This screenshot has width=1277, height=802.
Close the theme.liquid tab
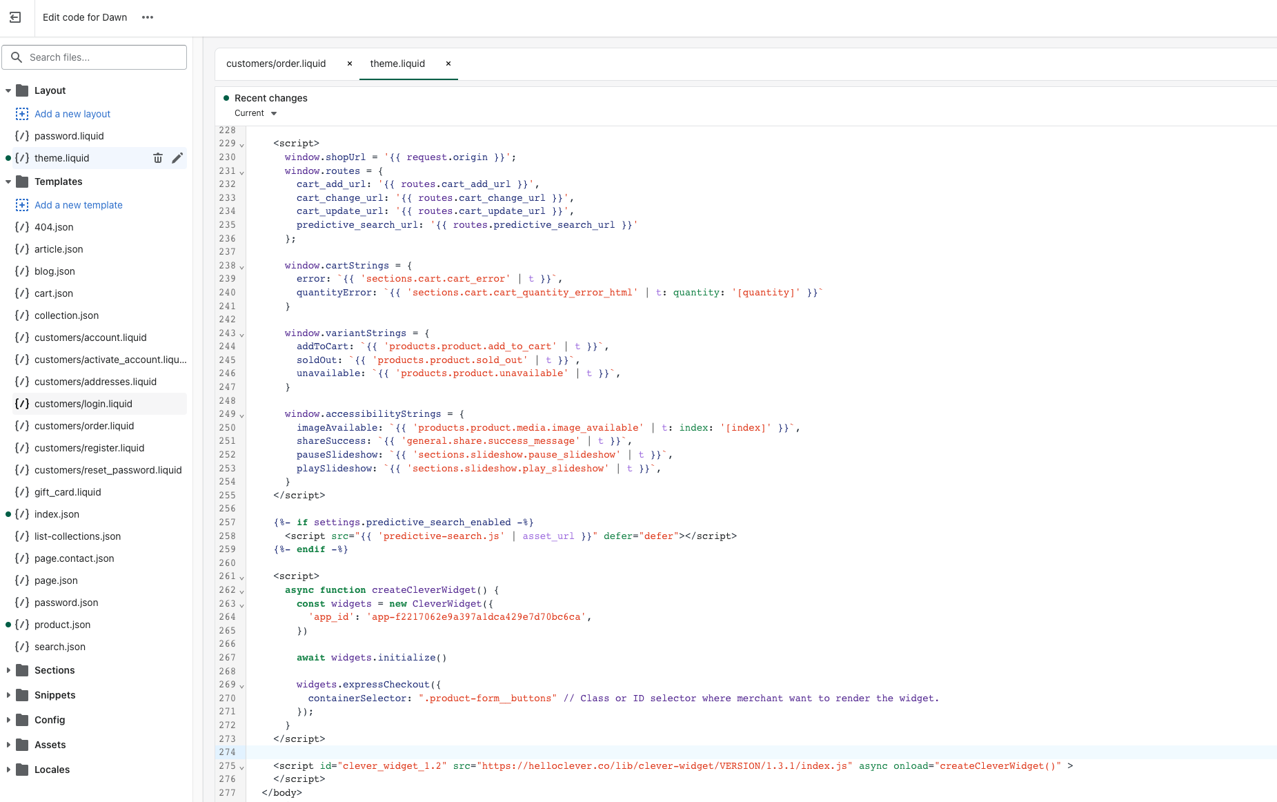(448, 63)
